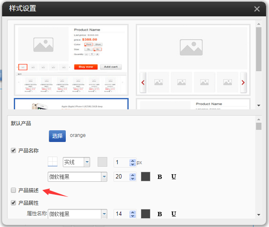
Task: Click the red right arrow in gallery template
Action: (x=243, y=83)
